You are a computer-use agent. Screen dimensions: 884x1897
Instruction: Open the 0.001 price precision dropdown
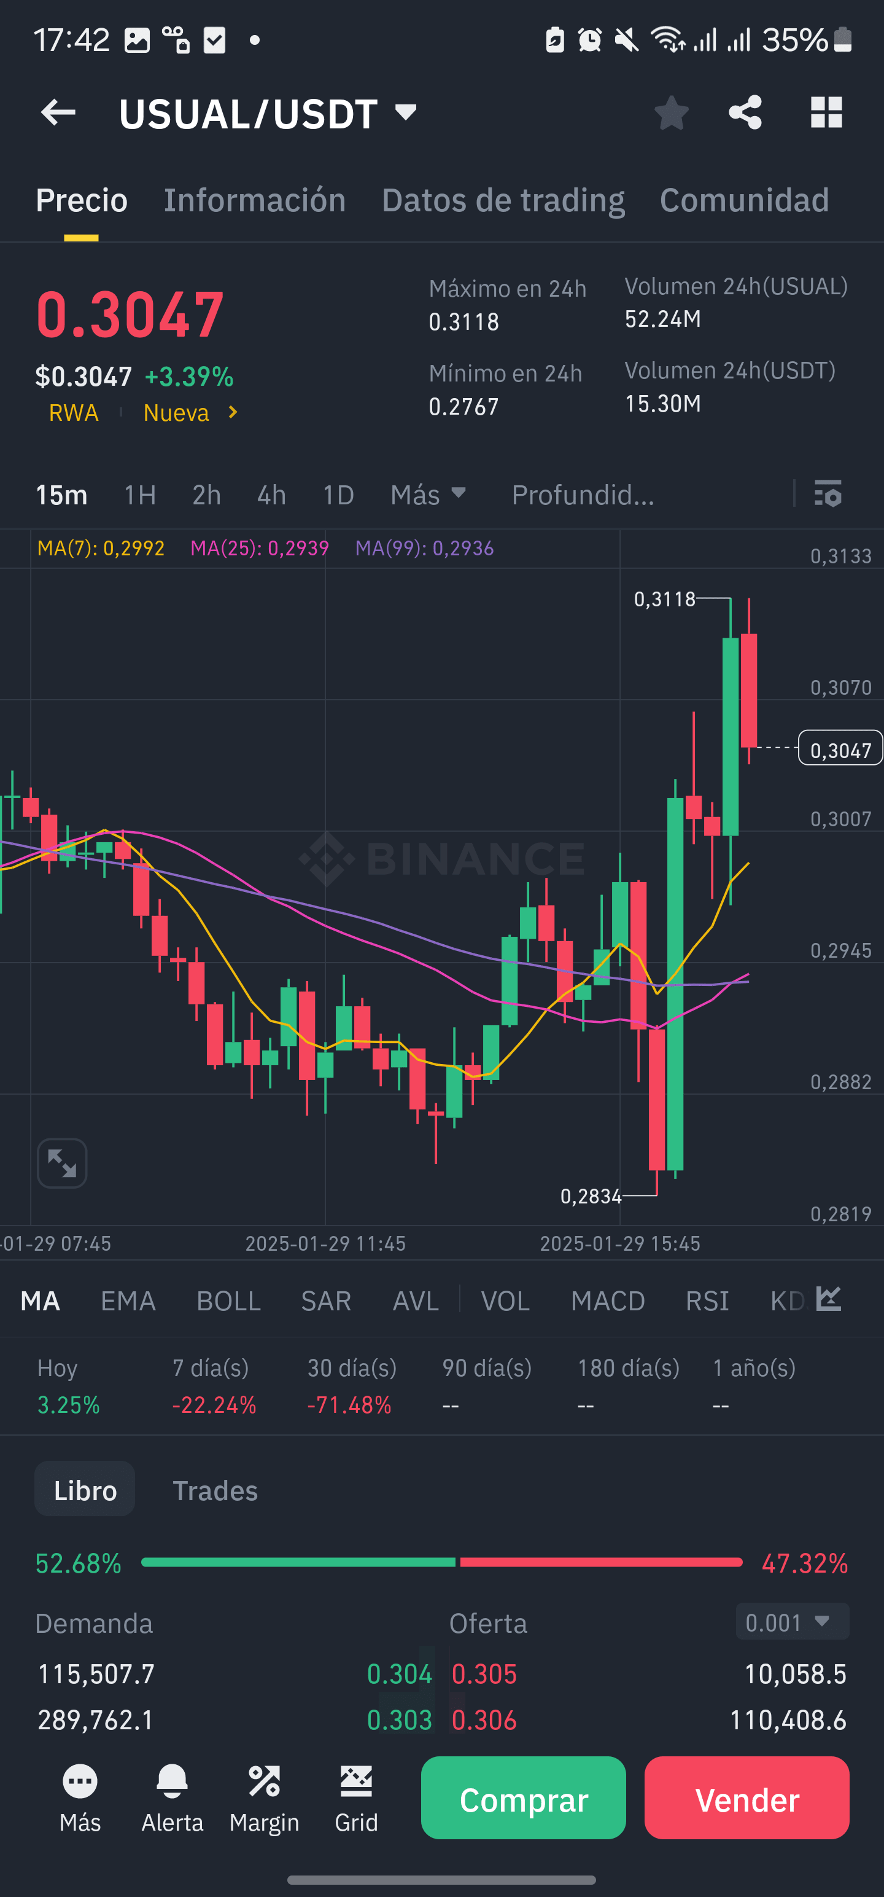[x=793, y=1622]
